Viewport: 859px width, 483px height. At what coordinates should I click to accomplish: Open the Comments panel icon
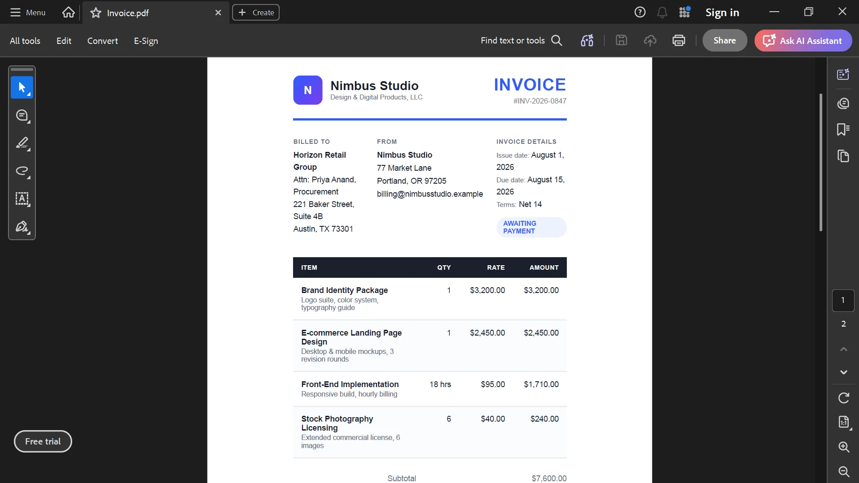pyautogui.click(x=843, y=103)
